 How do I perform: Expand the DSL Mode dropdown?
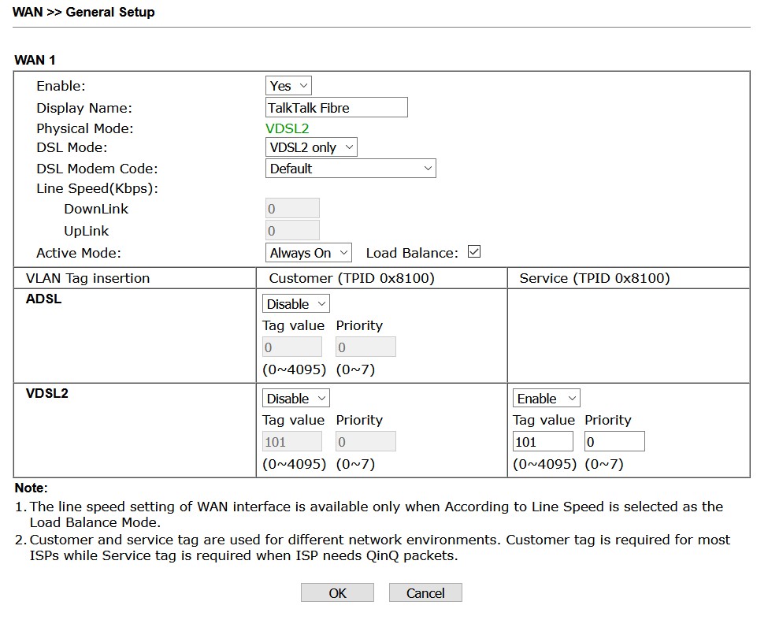pos(311,147)
